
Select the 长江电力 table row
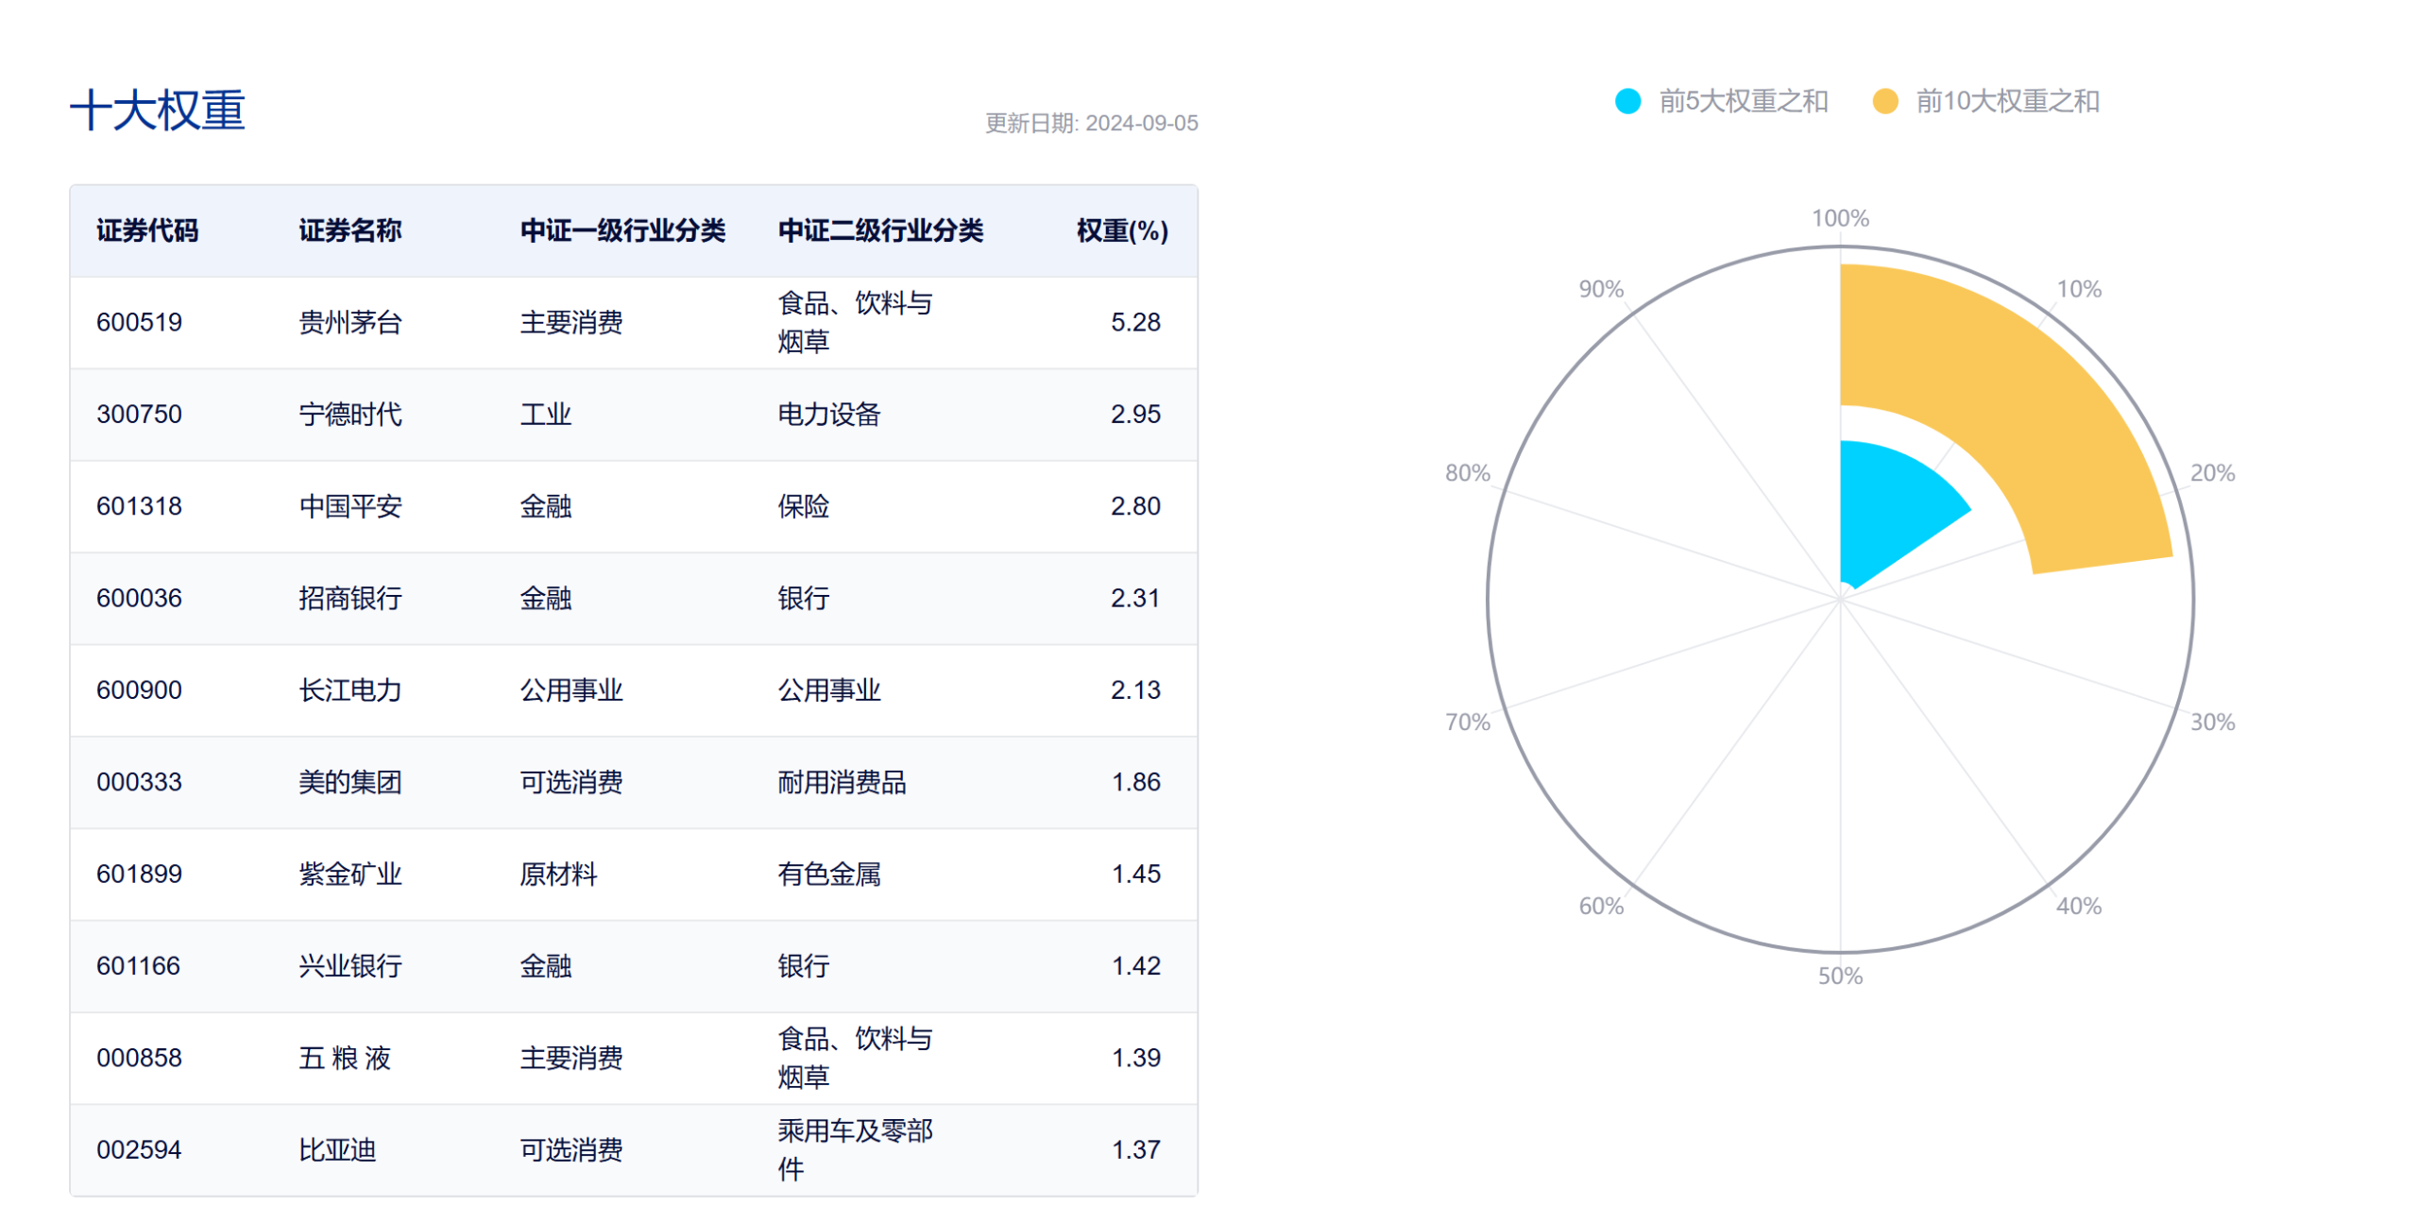pos(349,689)
